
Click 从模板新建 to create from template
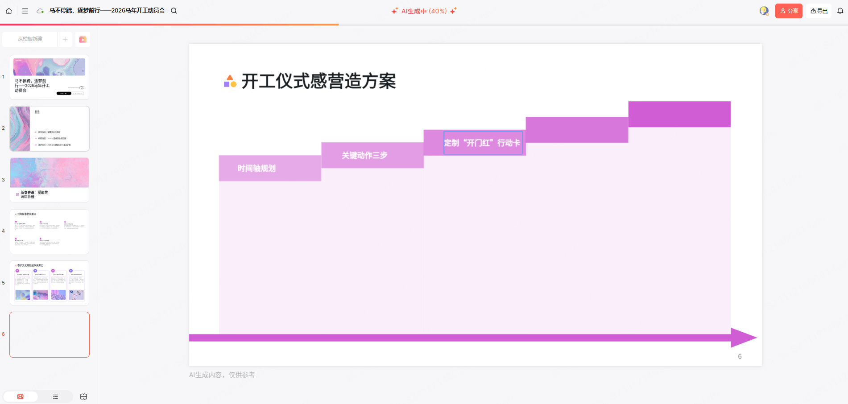[30, 39]
